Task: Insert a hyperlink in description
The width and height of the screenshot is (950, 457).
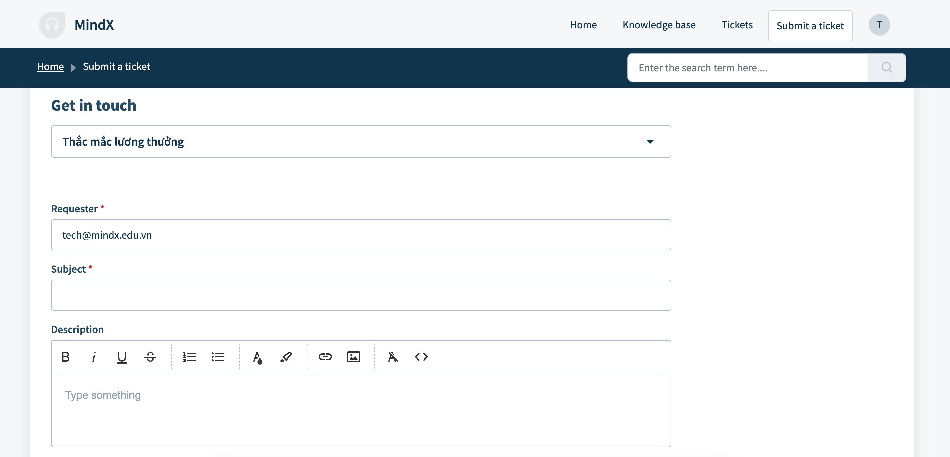Action: 325,357
